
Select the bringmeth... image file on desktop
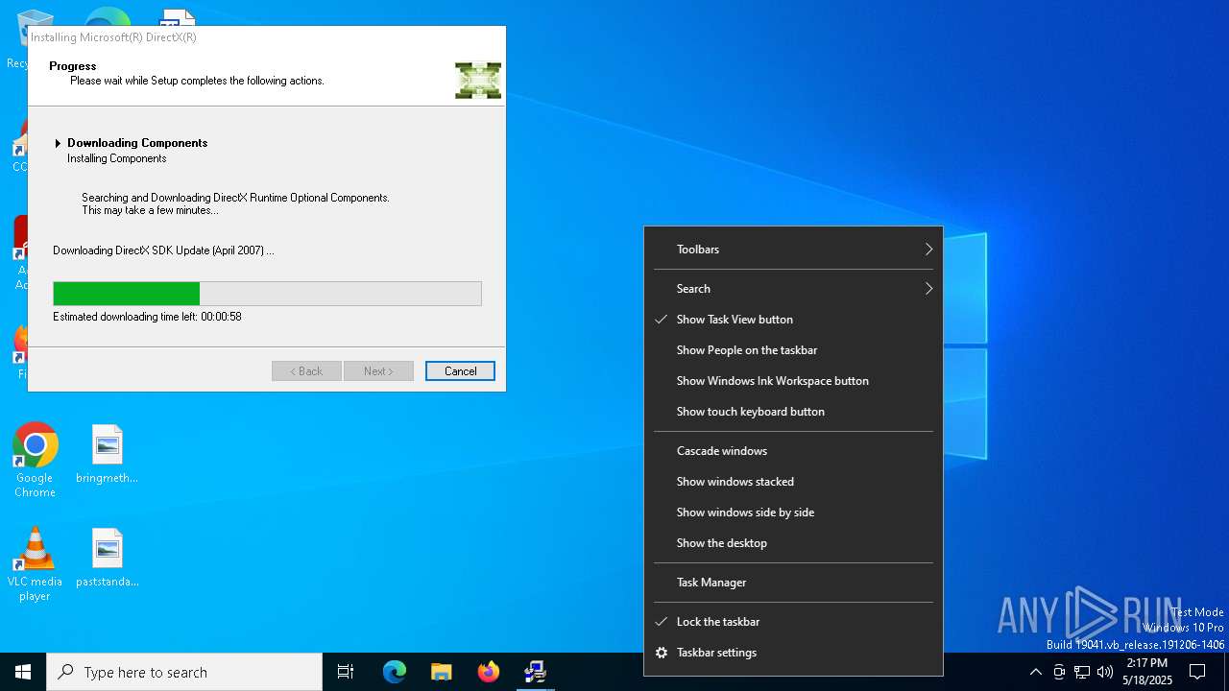[108, 454]
